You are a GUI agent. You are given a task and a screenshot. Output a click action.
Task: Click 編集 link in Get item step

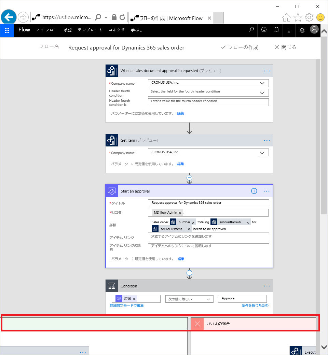(180, 164)
